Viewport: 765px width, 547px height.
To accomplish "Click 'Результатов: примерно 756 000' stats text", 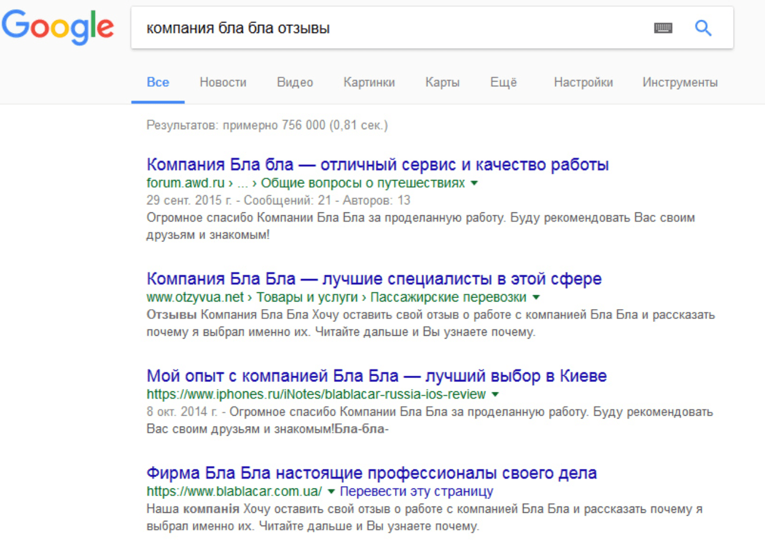I will point(267,125).
